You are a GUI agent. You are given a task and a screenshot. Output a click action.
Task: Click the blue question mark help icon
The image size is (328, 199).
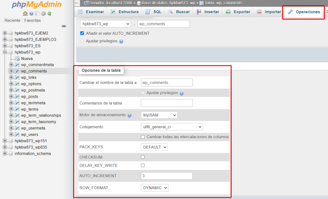[31, 13]
